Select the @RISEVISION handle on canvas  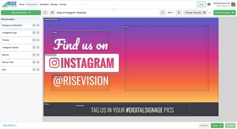[81, 83]
